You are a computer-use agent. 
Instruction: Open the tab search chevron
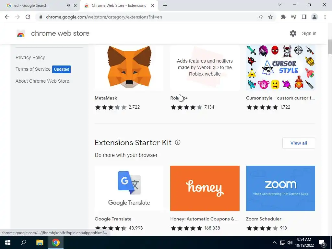coord(280,5)
